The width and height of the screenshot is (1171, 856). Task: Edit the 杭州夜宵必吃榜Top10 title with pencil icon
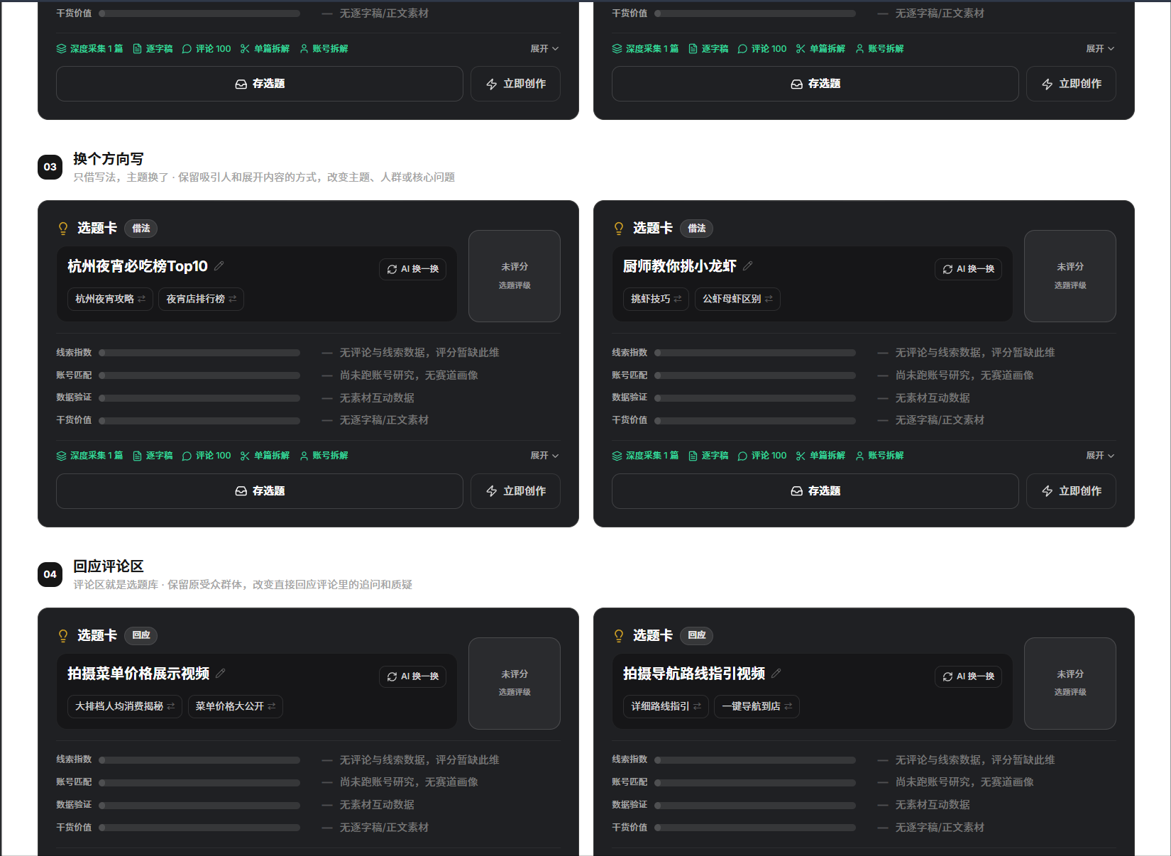219,265
